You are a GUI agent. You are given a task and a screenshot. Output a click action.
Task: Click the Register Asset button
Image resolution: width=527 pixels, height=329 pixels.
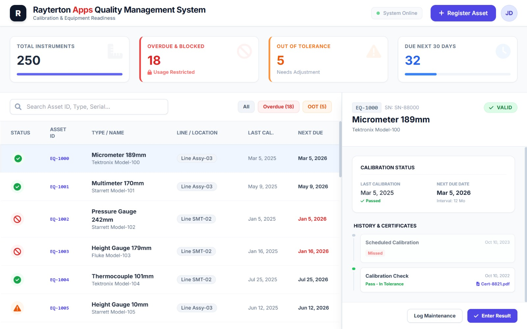[x=463, y=13]
